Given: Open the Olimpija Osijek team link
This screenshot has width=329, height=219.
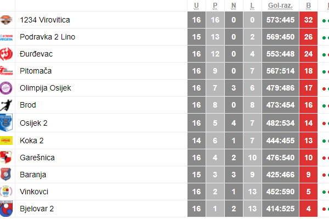Looking at the screenshot, I should (46, 88).
